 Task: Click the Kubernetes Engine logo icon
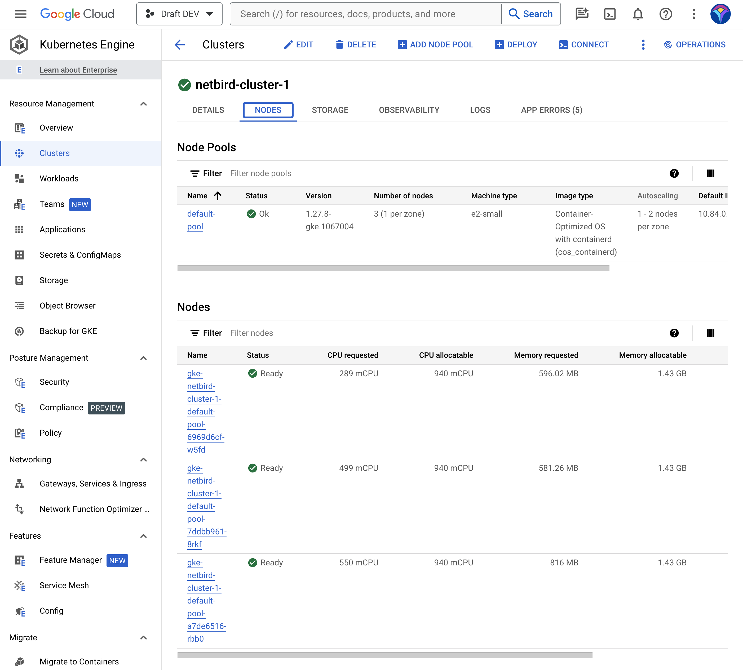[x=19, y=44]
